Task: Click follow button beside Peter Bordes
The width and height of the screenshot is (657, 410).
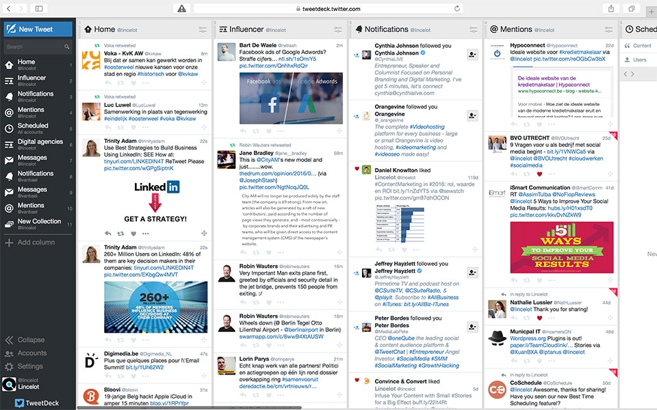Action: 473,327
